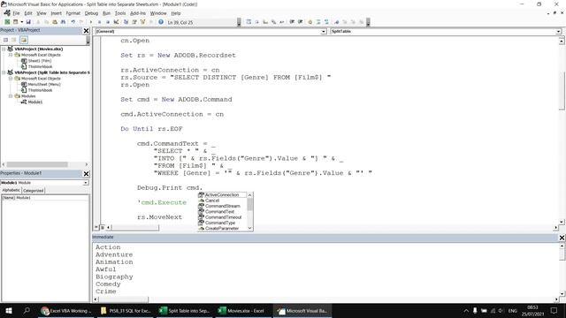Open the Window menu
This screenshot has height=318, width=566.
coord(158,13)
